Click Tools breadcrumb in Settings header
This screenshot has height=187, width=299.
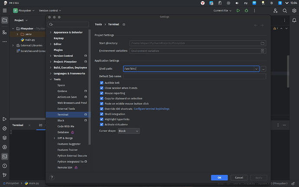click(x=98, y=24)
